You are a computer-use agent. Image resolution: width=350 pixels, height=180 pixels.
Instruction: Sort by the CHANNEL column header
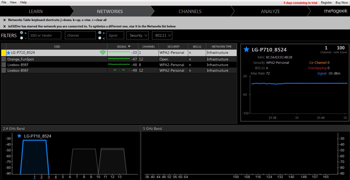click(148, 47)
